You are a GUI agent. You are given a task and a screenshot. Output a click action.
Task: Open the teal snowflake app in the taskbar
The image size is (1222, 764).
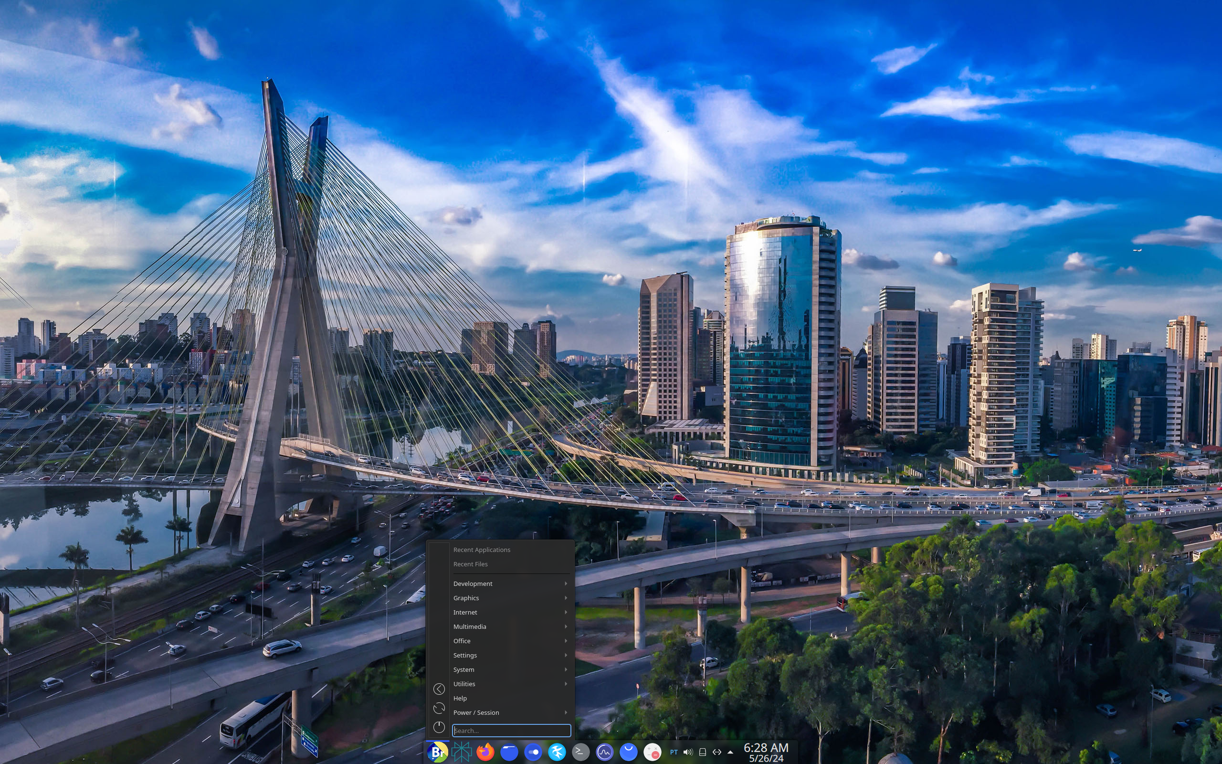pos(461,753)
